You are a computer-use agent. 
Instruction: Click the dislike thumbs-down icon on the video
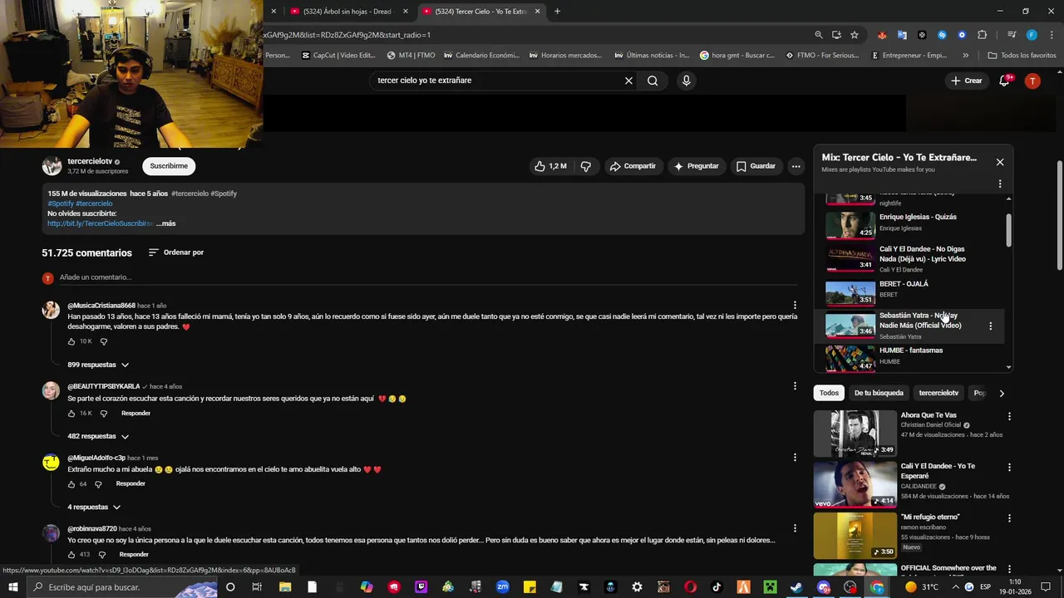click(586, 166)
